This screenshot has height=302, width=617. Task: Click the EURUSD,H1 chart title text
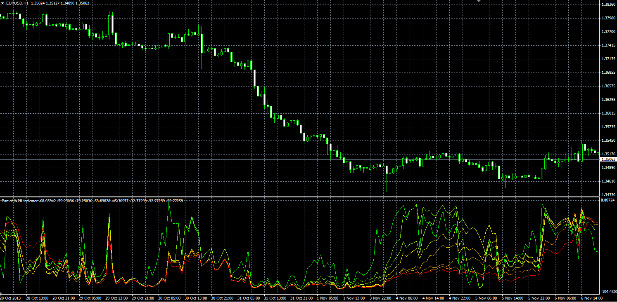[17, 3]
